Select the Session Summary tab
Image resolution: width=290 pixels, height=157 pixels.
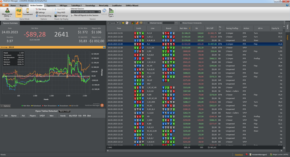coord(10,23)
